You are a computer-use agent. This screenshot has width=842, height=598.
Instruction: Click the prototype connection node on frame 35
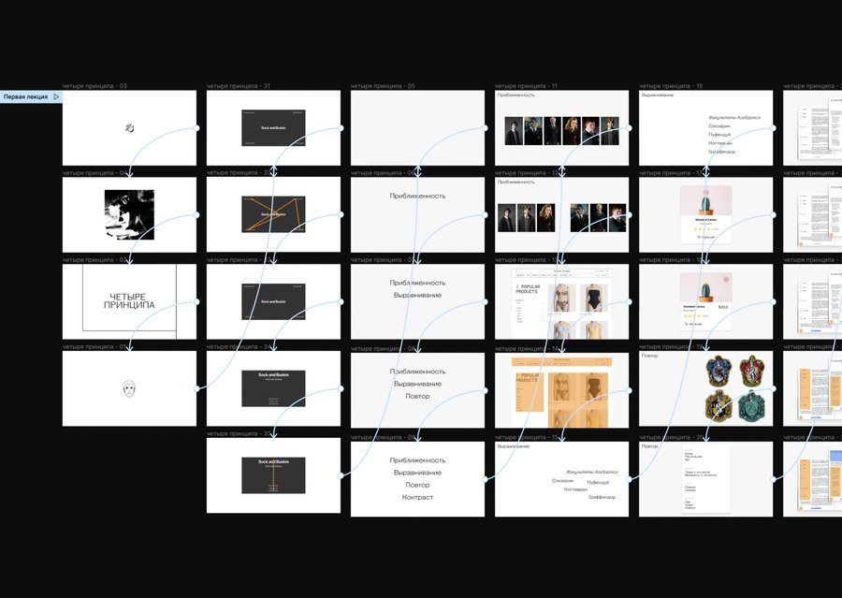(x=341, y=475)
